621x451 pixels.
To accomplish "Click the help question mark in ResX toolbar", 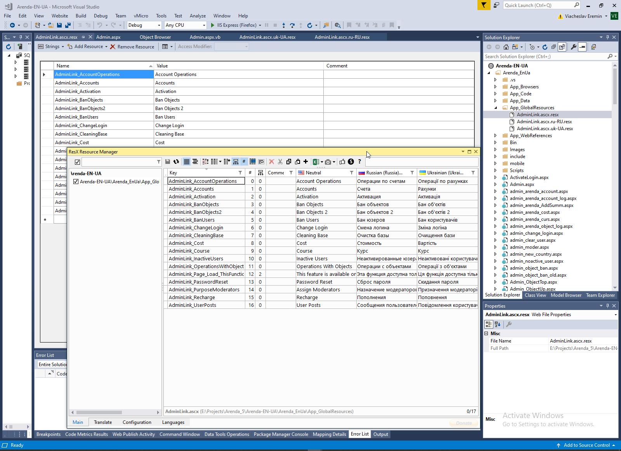I will click(359, 162).
